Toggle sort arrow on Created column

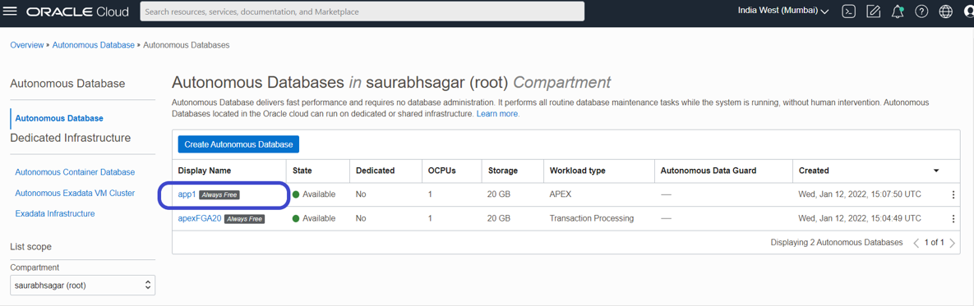(x=936, y=171)
